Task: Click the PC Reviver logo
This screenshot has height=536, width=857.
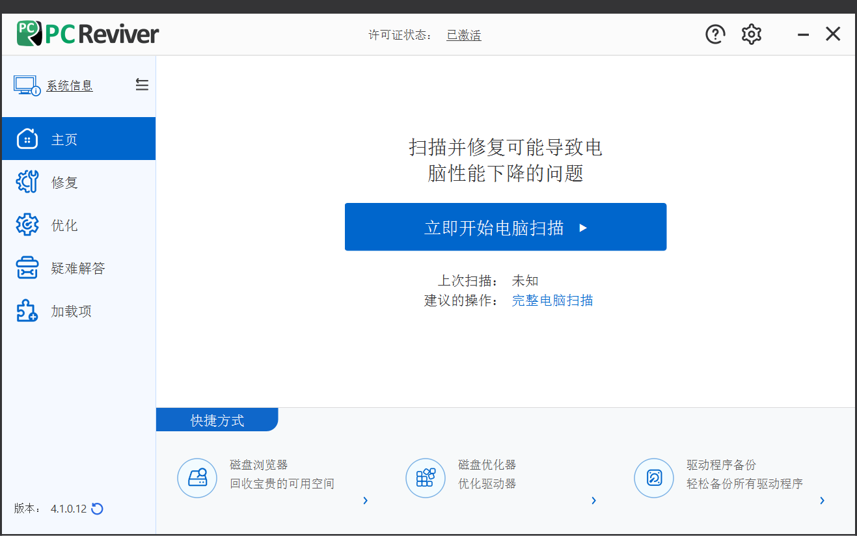Action: pos(88,34)
